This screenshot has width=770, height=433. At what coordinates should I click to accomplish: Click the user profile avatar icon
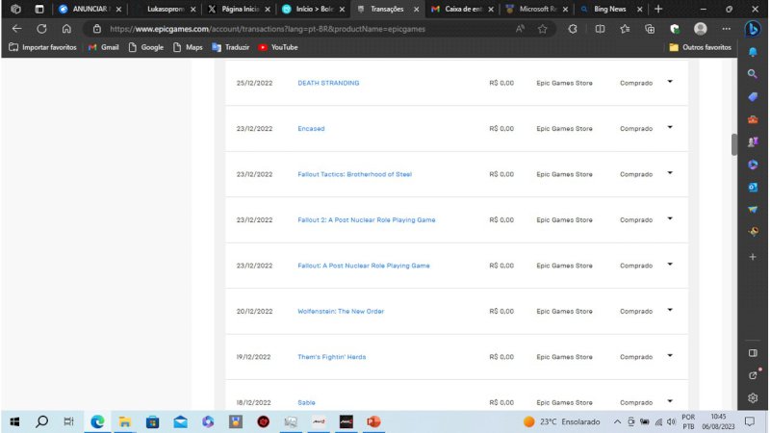click(x=700, y=29)
